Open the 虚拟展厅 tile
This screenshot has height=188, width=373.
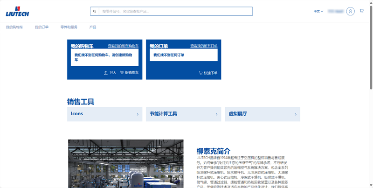point(262,114)
